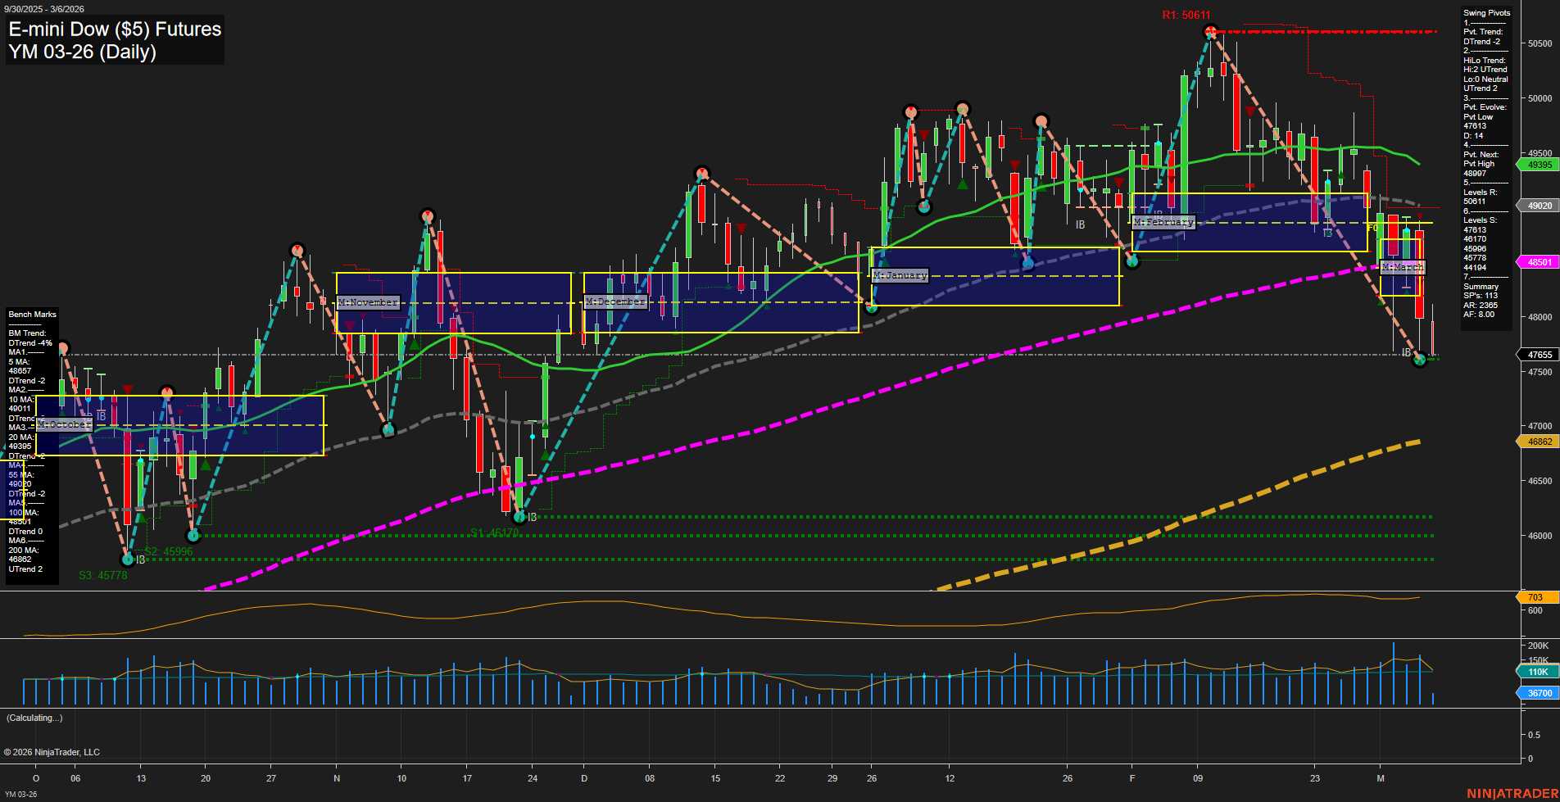Screen dimensions: 1560x802
Task: Expand the Bench Marks info panel
Action: click(x=31, y=314)
